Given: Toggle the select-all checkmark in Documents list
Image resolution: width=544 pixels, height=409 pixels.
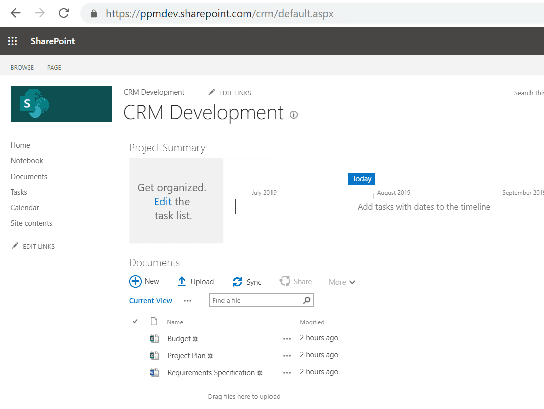Looking at the screenshot, I should coord(135,321).
